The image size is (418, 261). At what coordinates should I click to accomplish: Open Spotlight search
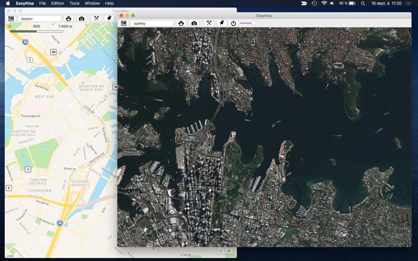(x=363, y=3)
